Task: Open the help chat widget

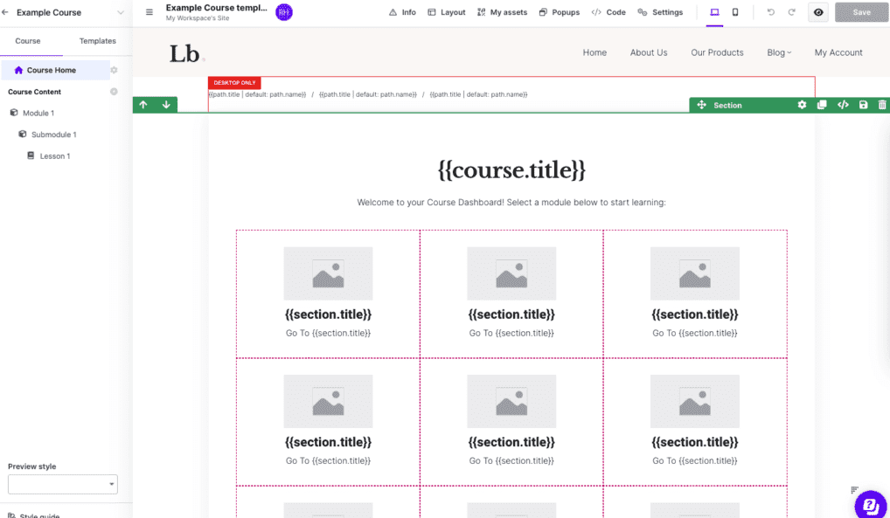Action: tap(870, 504)
